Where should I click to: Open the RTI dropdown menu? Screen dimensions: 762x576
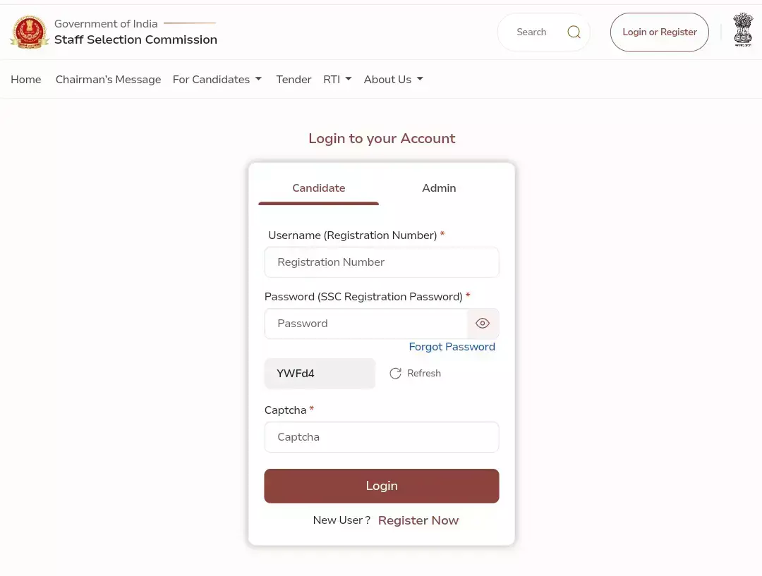337,80
